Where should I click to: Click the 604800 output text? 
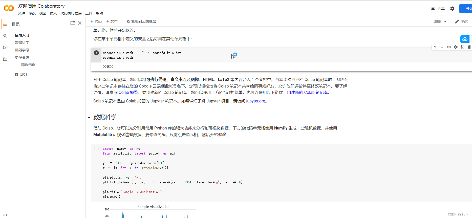(108, 67)
